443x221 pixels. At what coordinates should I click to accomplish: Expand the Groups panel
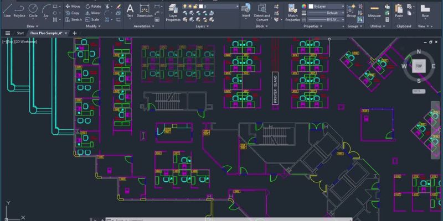354,26
